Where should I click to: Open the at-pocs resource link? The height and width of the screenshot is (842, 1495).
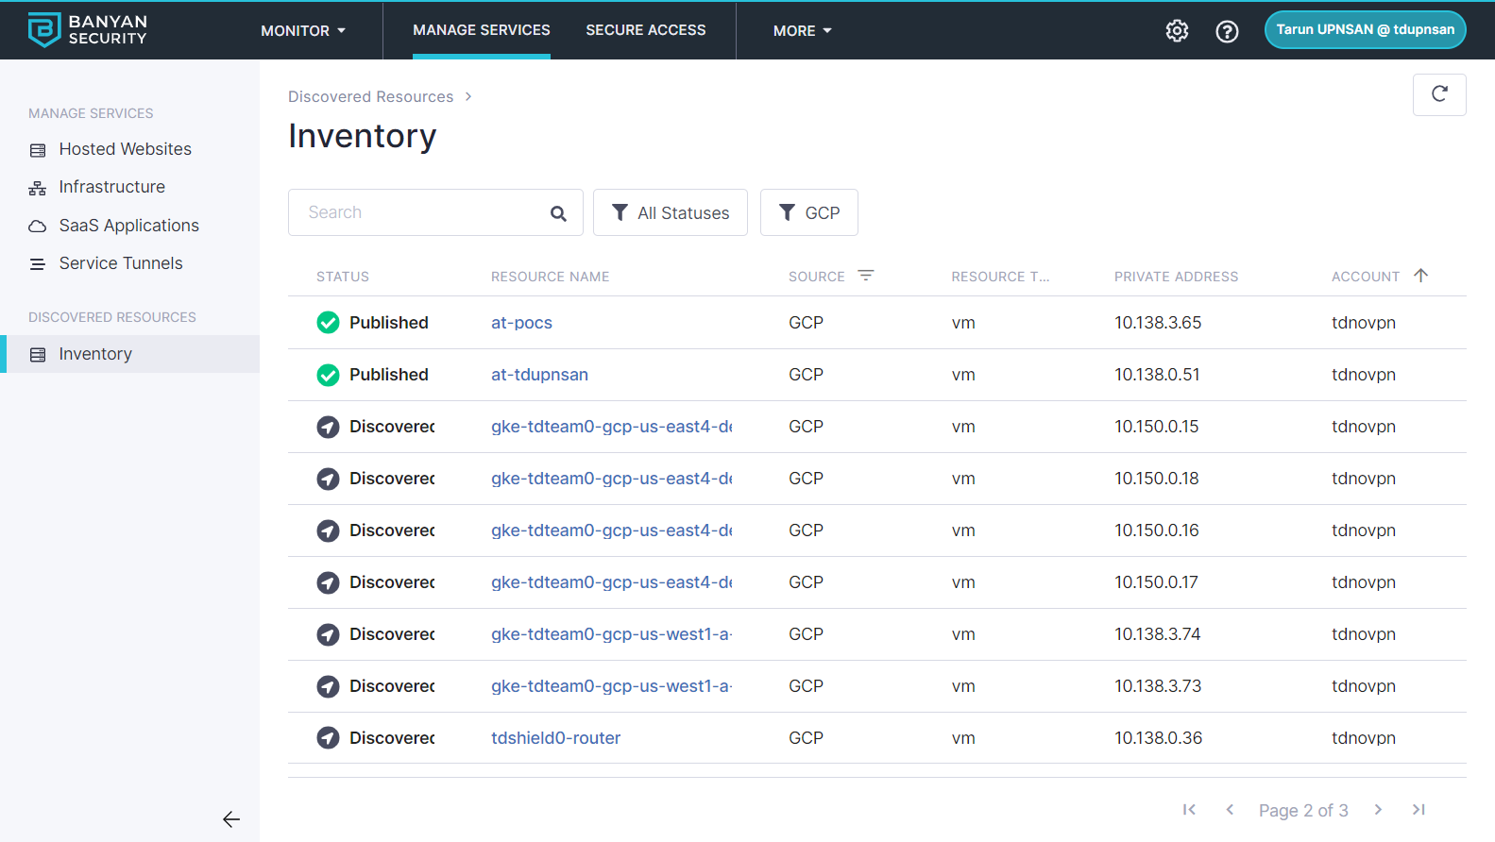521,323
